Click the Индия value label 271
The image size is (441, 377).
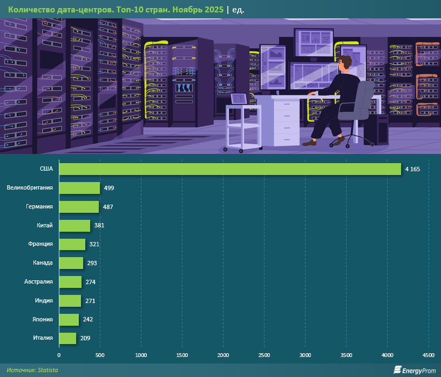pyautogui.click(x=90, y=301)
